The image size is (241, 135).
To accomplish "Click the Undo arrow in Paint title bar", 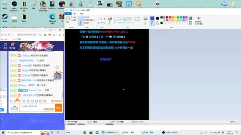I will click(74, 10).
